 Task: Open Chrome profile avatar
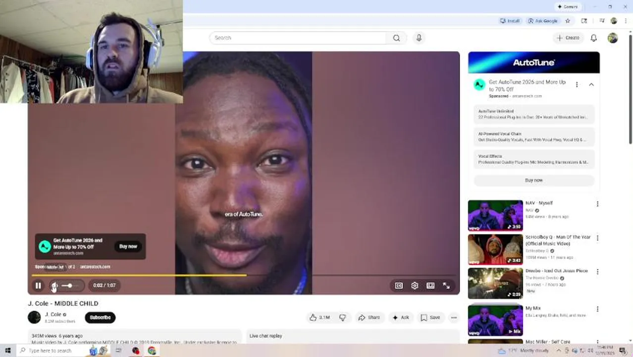click(614, 21)
